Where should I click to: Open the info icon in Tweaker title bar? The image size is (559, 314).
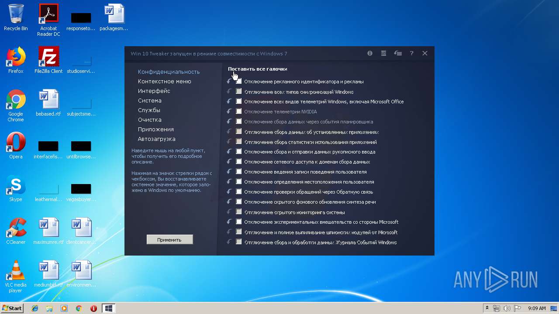tap(370, 53)
